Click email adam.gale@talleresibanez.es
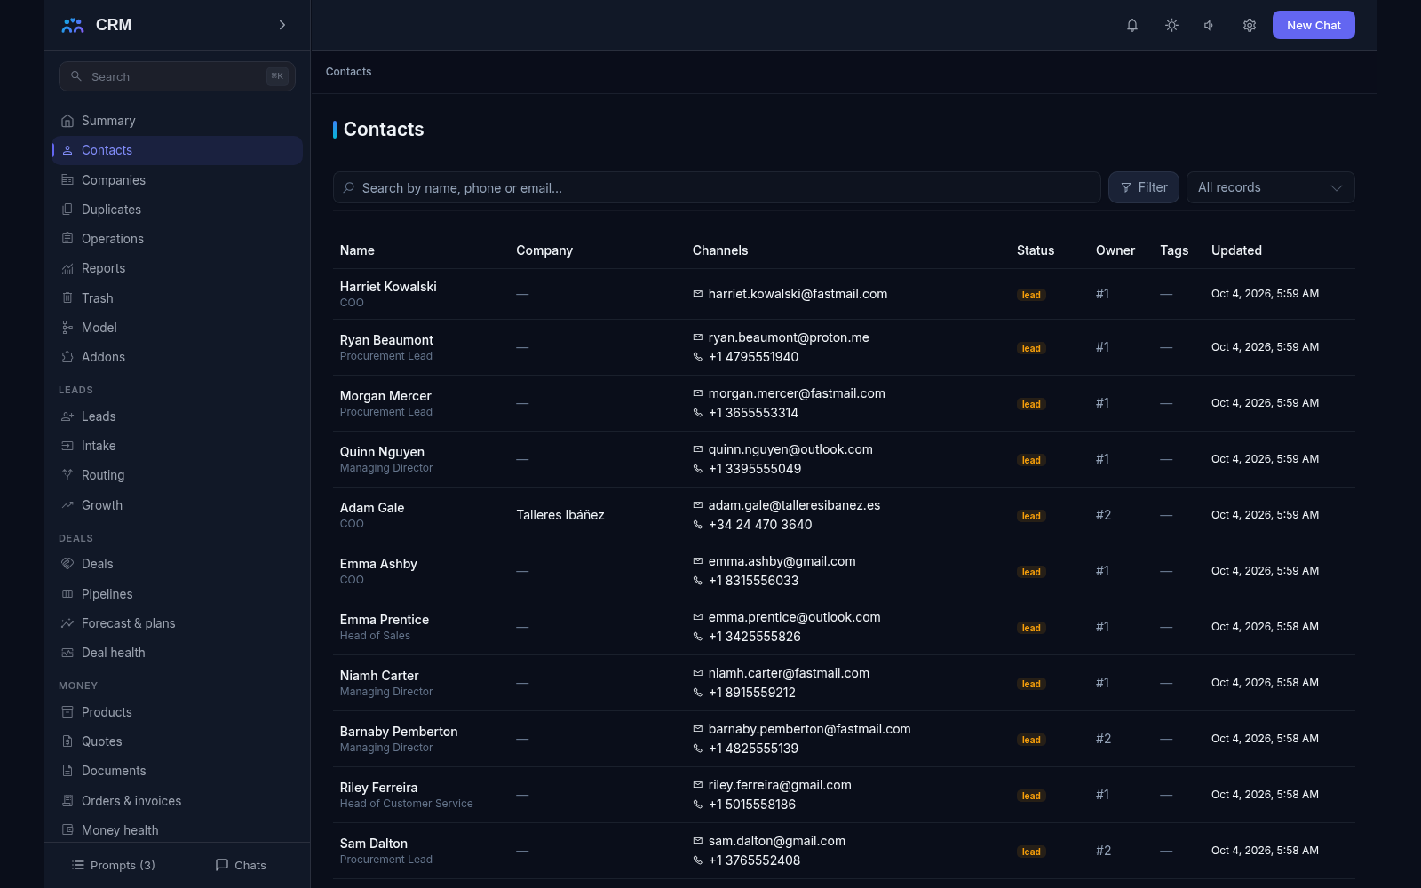This screenshot has height=888, width=1421. coord(794,505)
